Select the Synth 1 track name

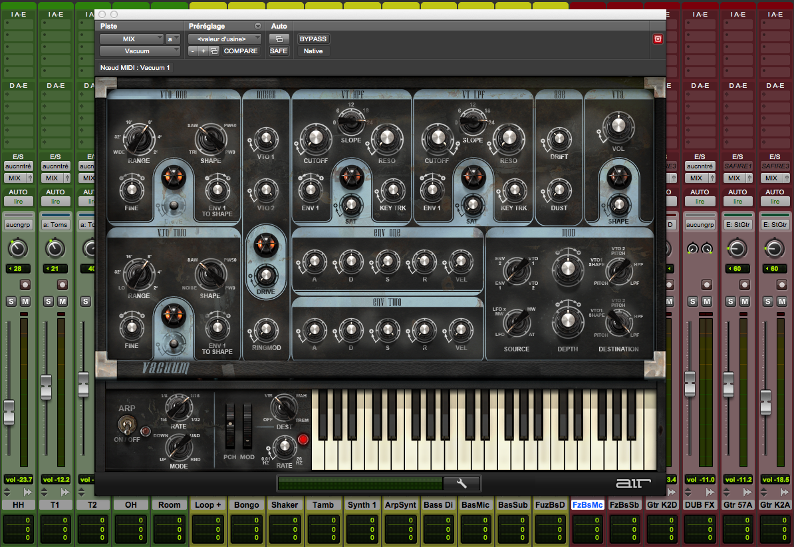[362, 505]
